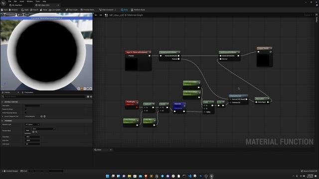Close the MF_Uber_LOD tab
The width and height of the screenshot is (319, 179).
tap(58, 5)
